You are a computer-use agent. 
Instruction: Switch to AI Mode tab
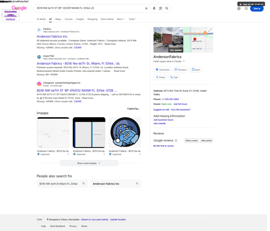(x=41, y=19)
